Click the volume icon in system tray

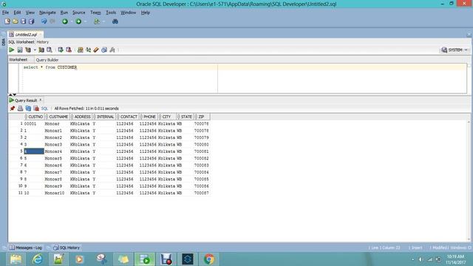click(x=421, y=259)
